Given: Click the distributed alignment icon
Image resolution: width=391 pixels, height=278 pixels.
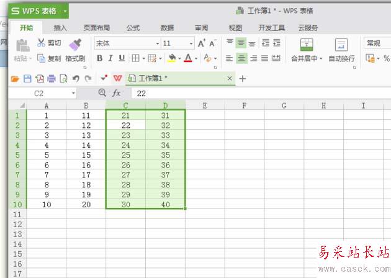Looking at the screenshot, I should point(276,58).
